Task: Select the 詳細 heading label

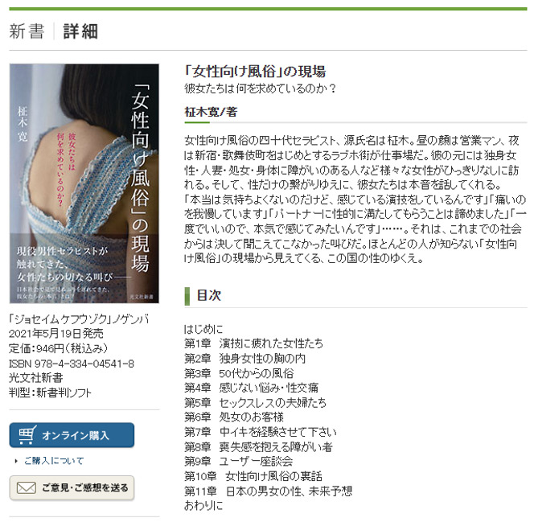Action: point(80,31)
